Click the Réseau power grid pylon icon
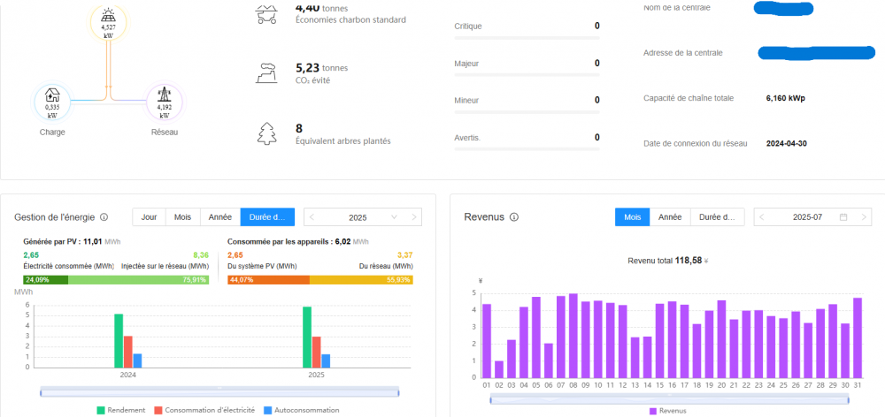The width and height of the screenshot is (885, 417). tap(164, 95)
